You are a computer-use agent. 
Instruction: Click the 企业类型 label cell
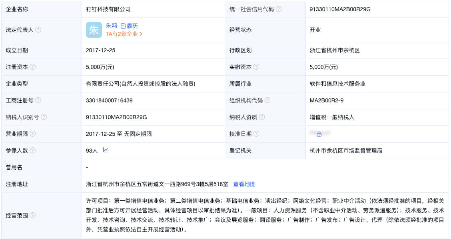point(42,84)
